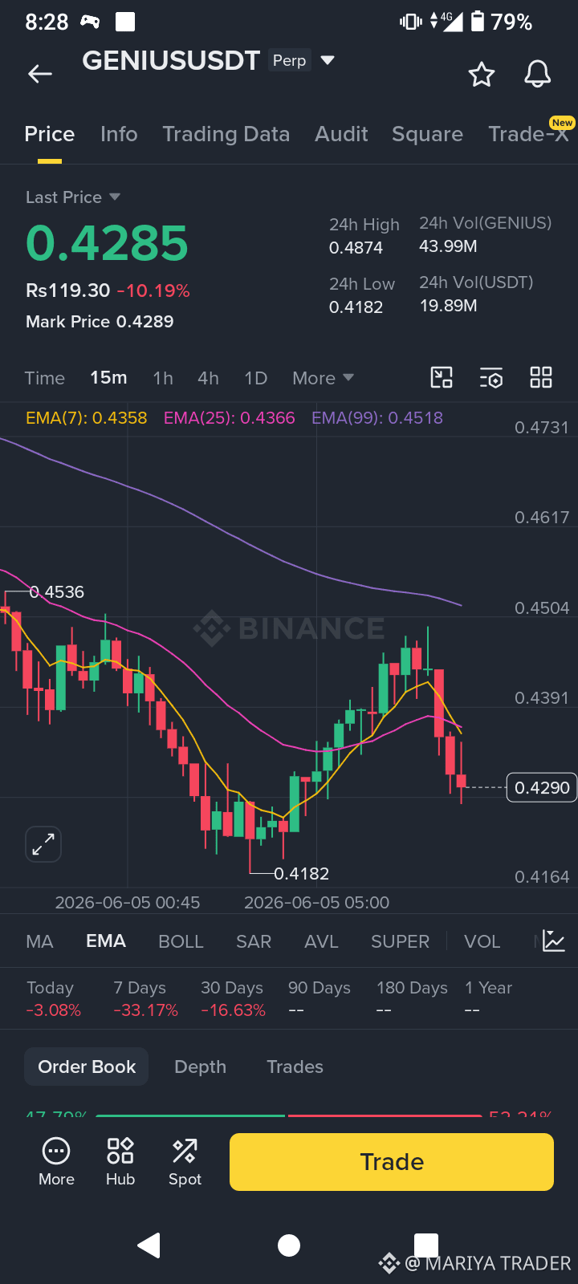Viewport: 578px width, 1284px height.
Task: Tap the EMA(25) value label
Action: (230, 418)
